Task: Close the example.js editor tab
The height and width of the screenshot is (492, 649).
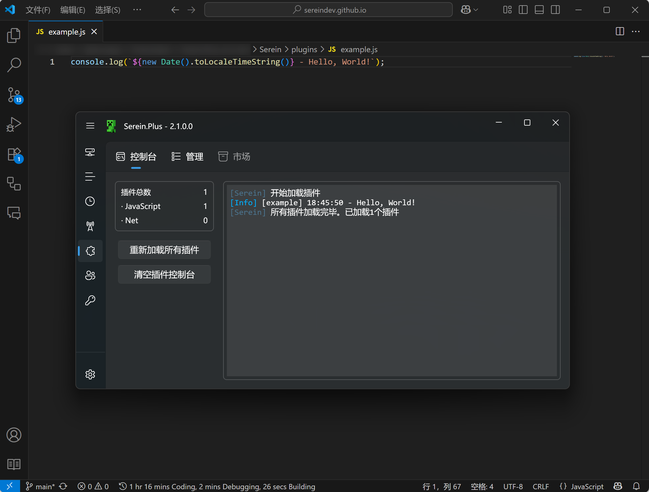Action: (x=94, y=31)
